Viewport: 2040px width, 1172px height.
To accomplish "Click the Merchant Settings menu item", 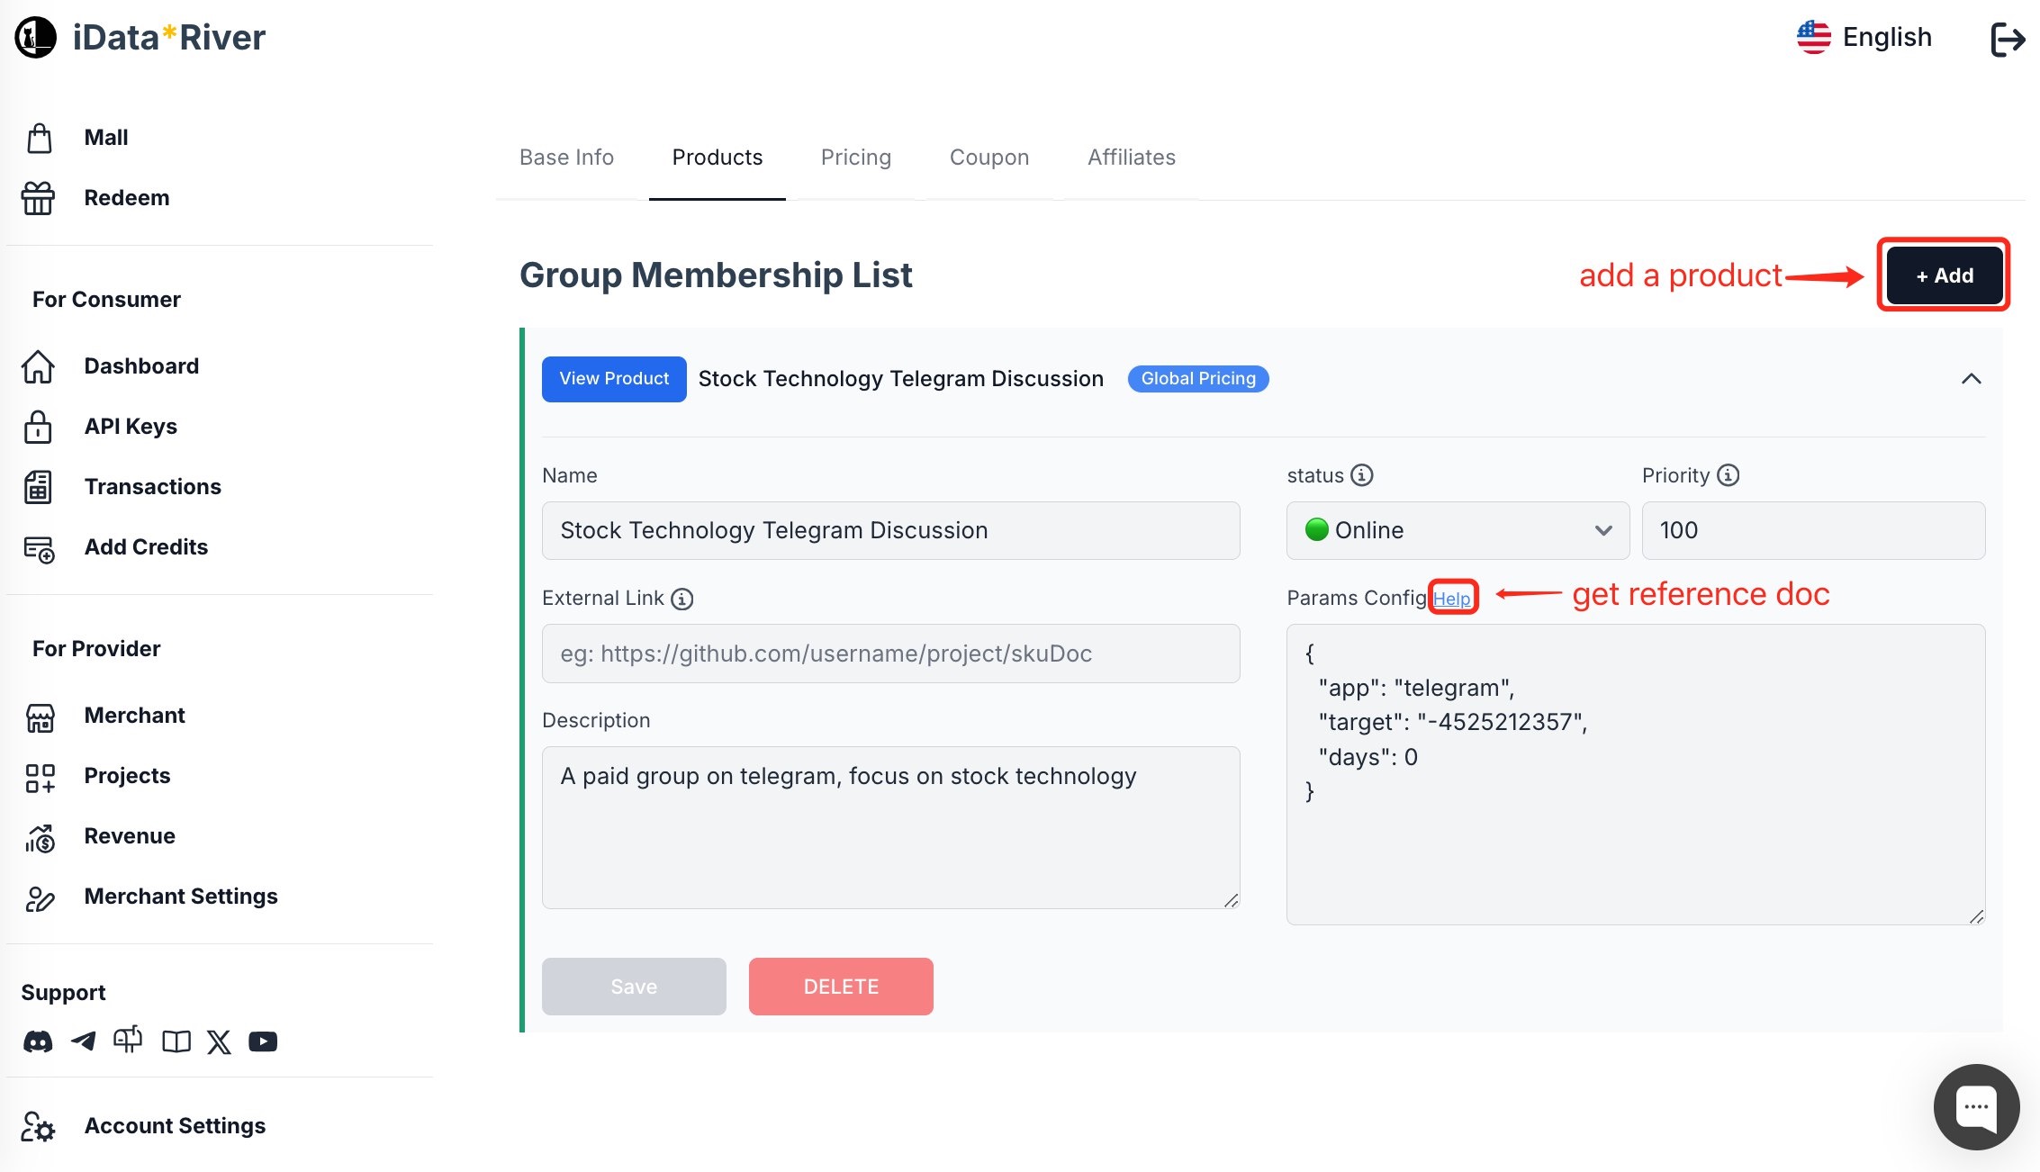I will [x=181, y=895].
